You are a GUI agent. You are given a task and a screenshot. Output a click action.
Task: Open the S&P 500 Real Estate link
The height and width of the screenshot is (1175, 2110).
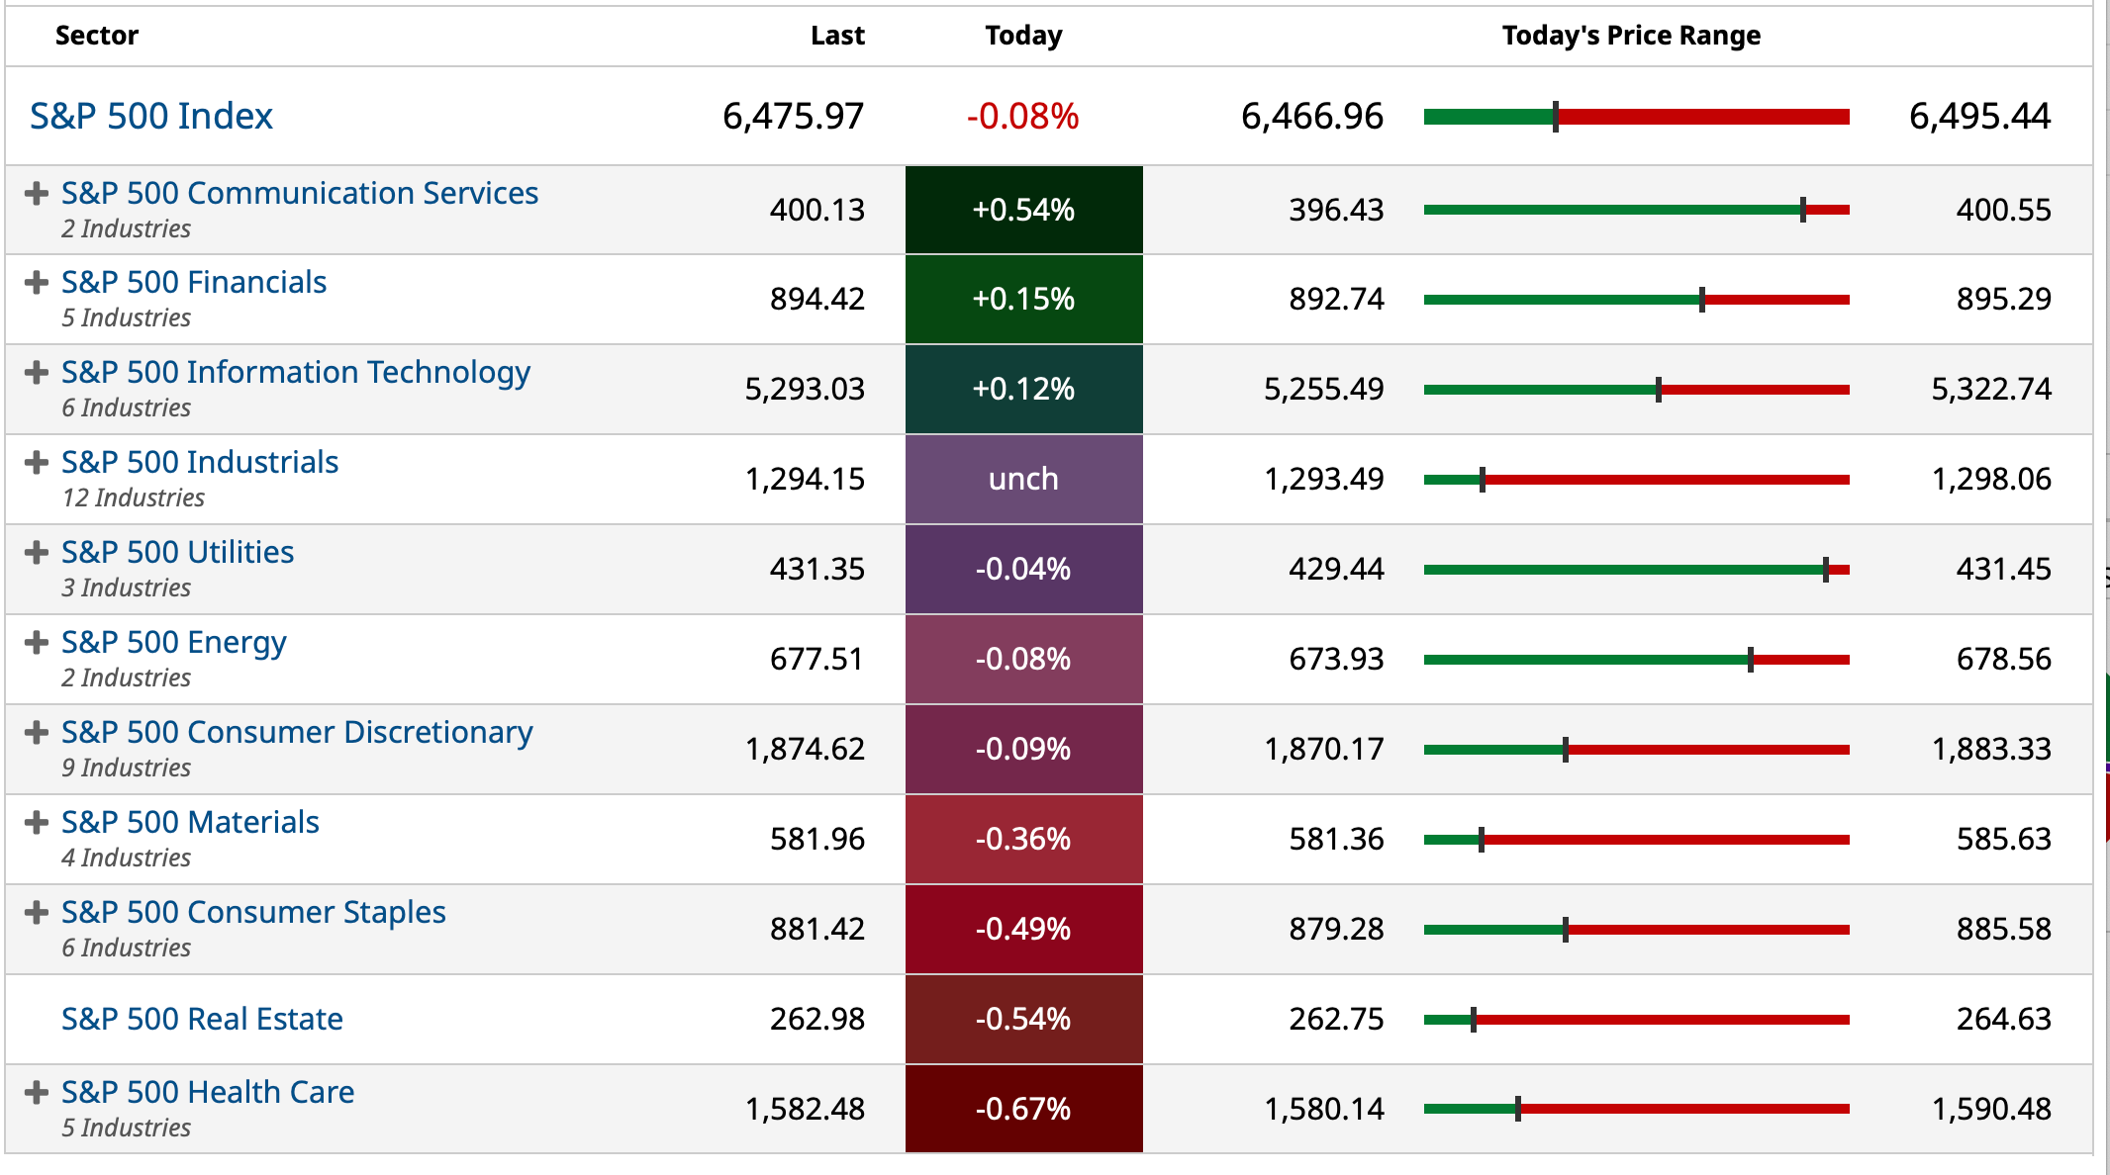[x=202, y=1019]
